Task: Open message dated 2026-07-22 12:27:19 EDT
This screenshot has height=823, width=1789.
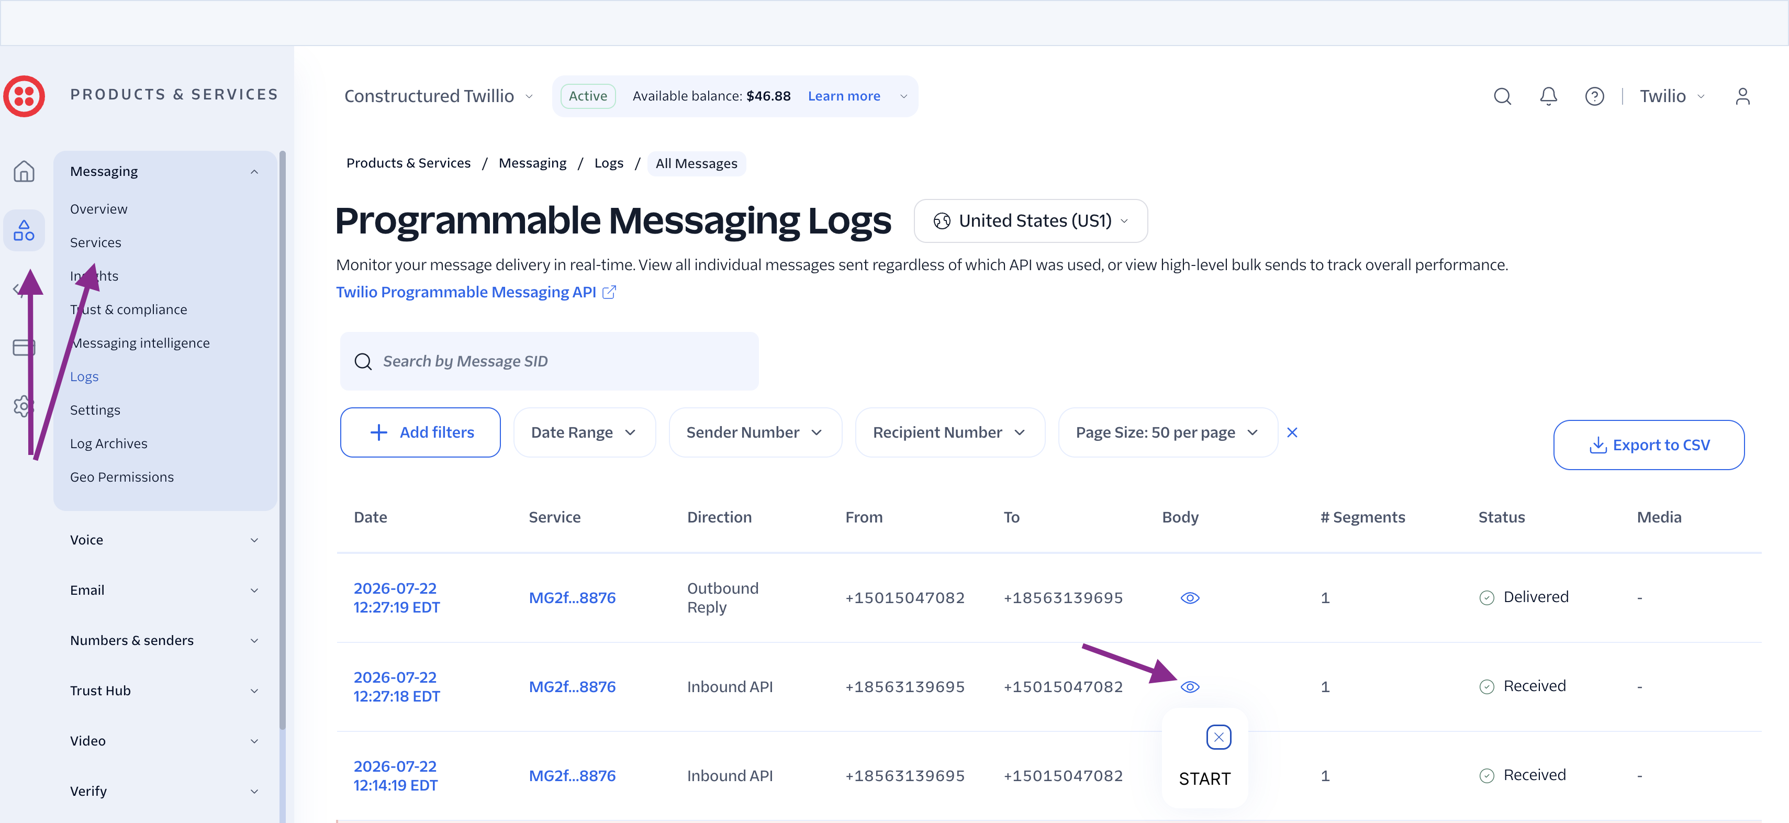Action: point(396,598)
